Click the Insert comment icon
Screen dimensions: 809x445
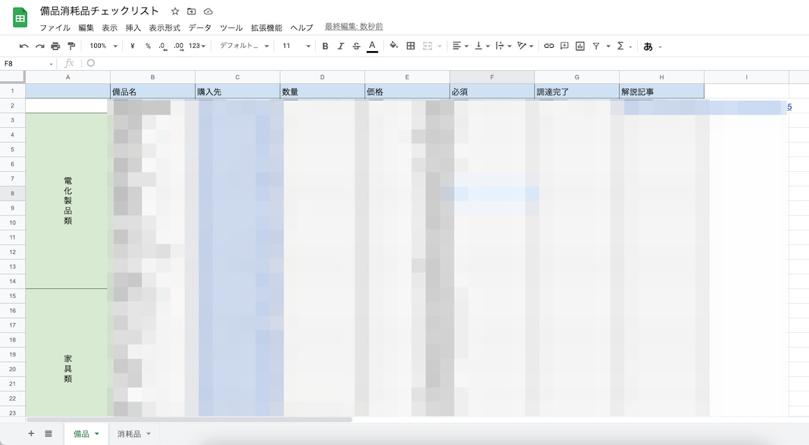tap(564, 46)
